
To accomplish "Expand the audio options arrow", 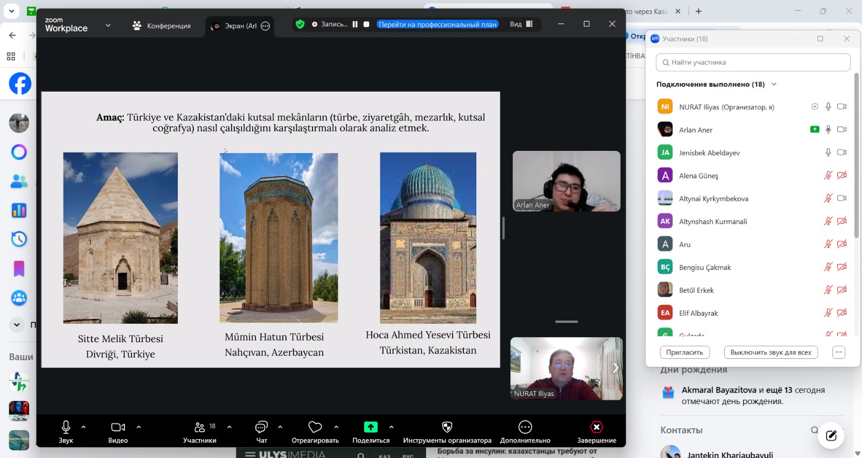I will coord(84,427).
